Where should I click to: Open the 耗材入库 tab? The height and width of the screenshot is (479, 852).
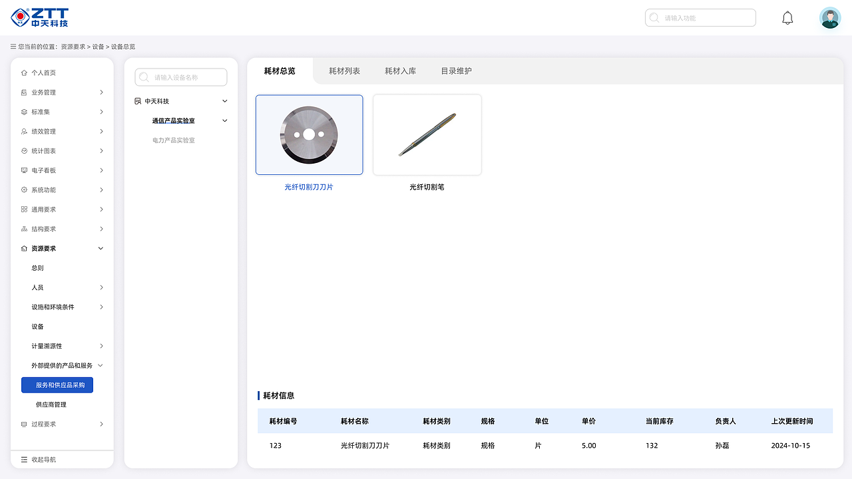coord(400,69)
